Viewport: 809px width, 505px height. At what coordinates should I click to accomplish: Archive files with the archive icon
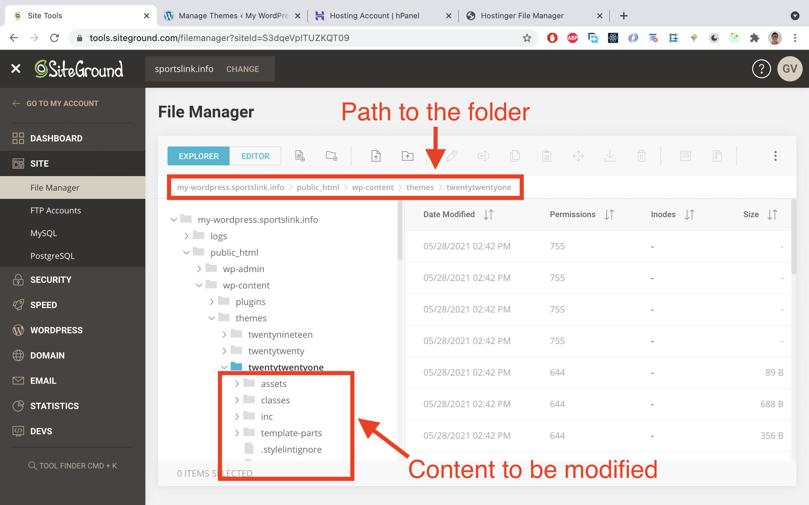(x=685, y=156)
